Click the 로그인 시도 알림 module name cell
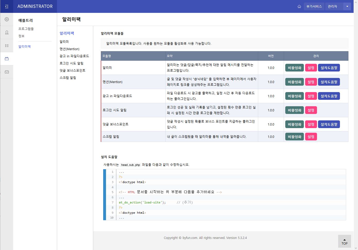 click(133, 110)
